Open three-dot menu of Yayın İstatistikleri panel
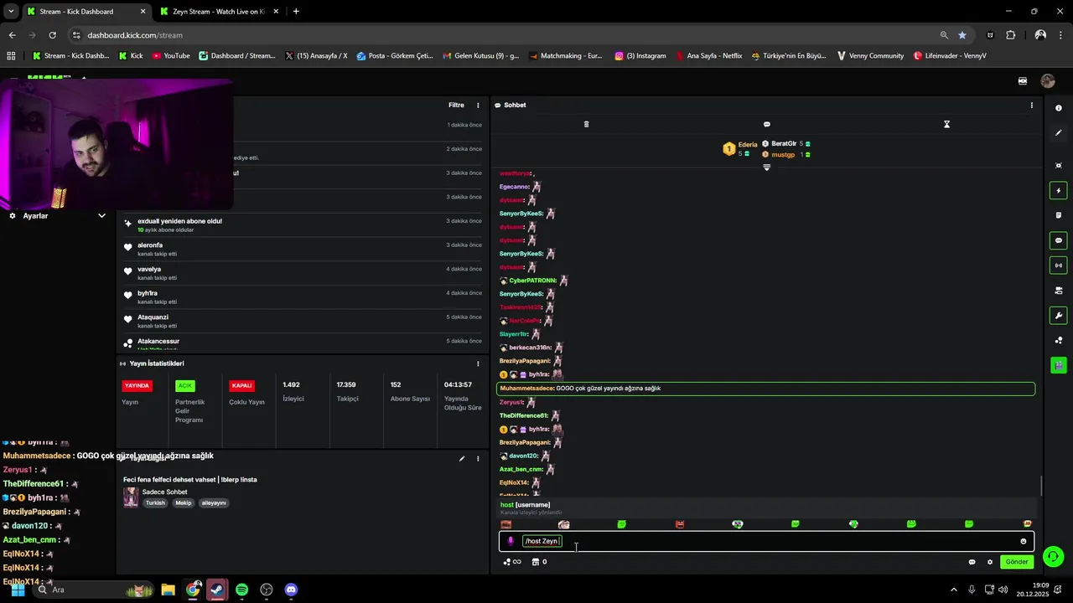This screenshot has height=603, width=1073. point(478,363)
